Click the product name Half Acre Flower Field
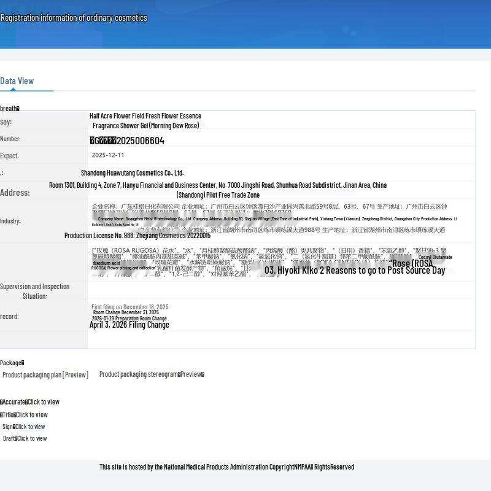491x491 pixels. (145, 120)
